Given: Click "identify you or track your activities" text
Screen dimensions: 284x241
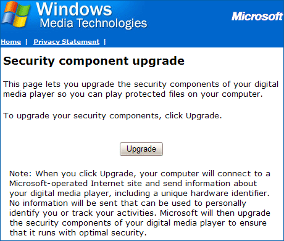Looking at the screenshot, I should pyautogui.click(x=81, y=213).
